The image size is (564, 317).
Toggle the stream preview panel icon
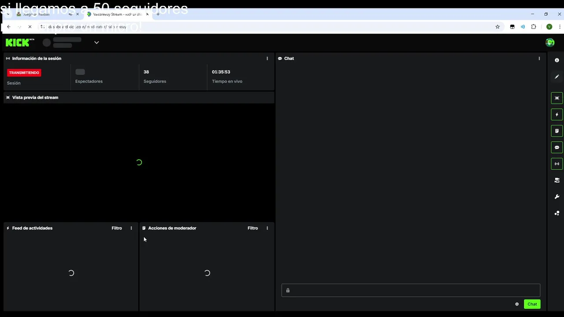point(557,98)
